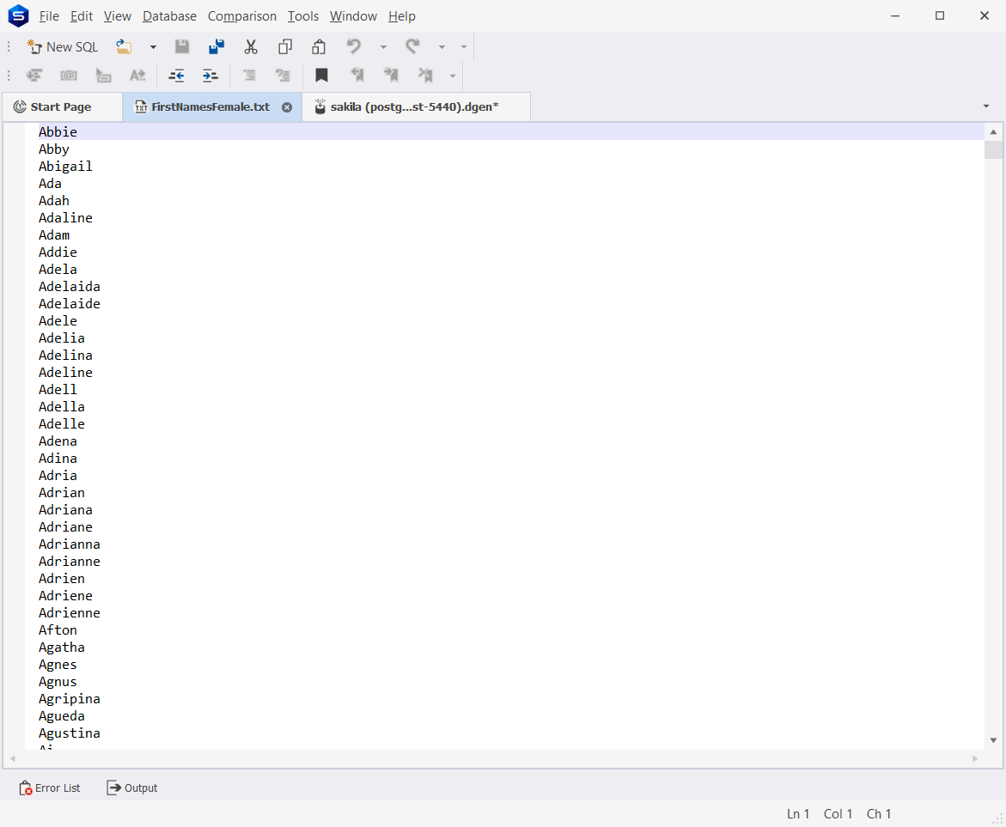Click the Save floppy disk icon

[x=182, y=47]
